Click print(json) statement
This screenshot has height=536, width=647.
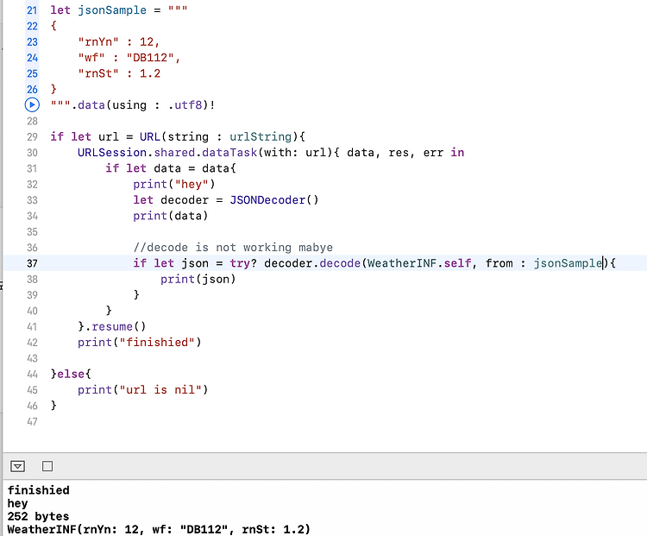(x=198, y=279)
